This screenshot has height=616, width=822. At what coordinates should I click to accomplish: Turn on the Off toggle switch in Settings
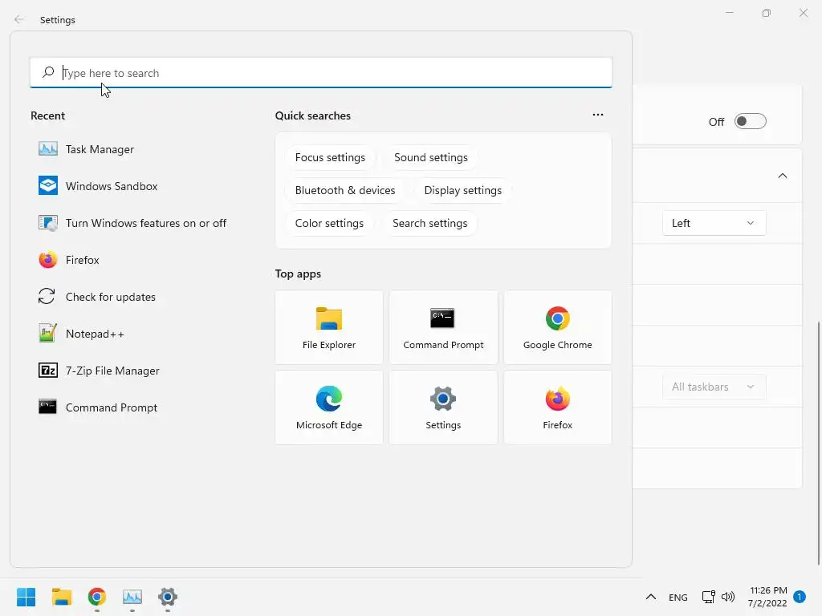tap(751, 122)
